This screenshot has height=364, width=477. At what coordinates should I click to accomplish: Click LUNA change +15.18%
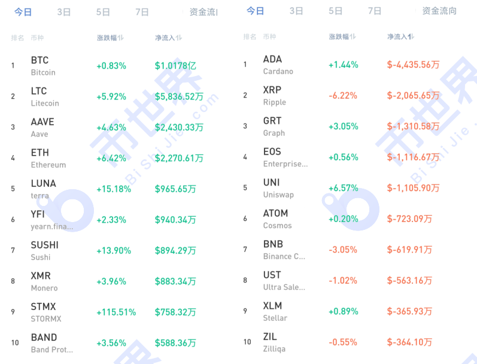[114, 189]
